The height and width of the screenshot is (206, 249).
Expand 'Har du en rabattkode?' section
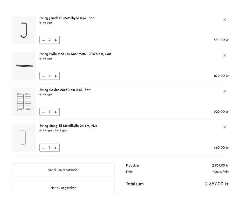(x=63, y=170)
